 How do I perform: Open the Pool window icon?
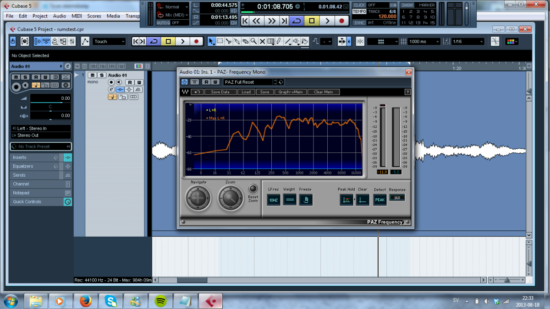pos(63,41)
